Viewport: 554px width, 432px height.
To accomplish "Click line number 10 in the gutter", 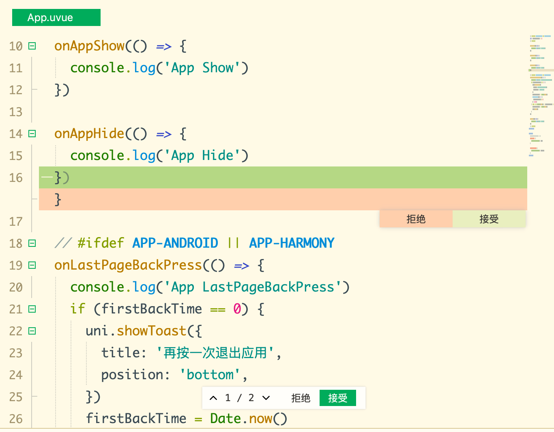I will pyautogui.click(x=16, y=46).
